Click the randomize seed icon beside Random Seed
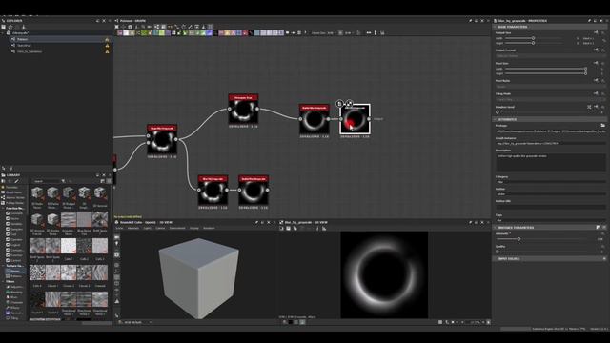610x343 pixels. (589, 107)
